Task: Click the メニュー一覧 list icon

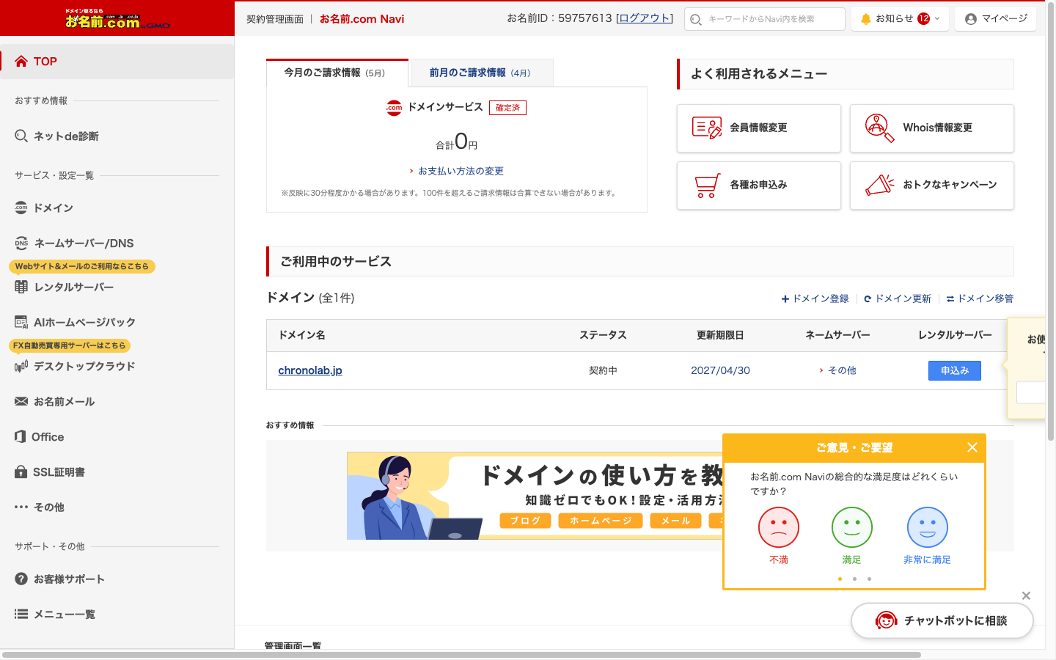Action: click(x=21, y=614)
